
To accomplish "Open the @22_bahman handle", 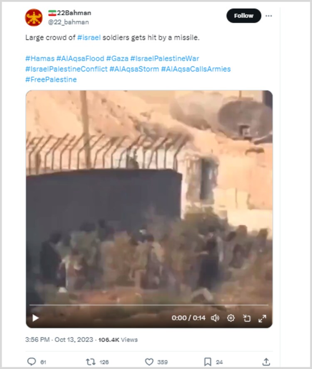I will 68,22.
